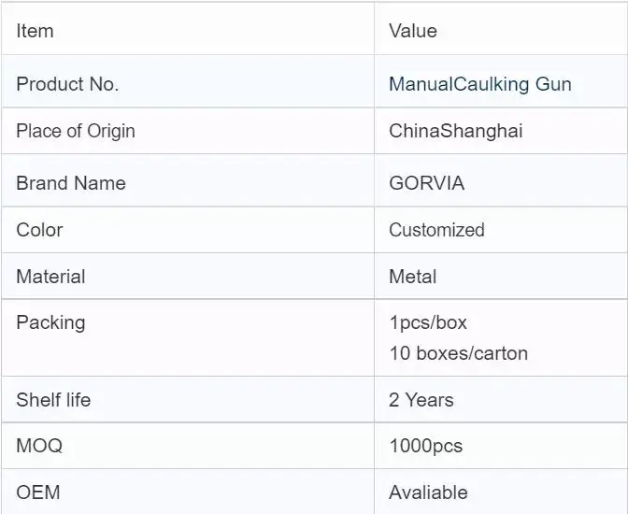The width and height of the screenshot is (628, 514).
Task: Select the "Place of Origin" label
Action: [75, 131]
